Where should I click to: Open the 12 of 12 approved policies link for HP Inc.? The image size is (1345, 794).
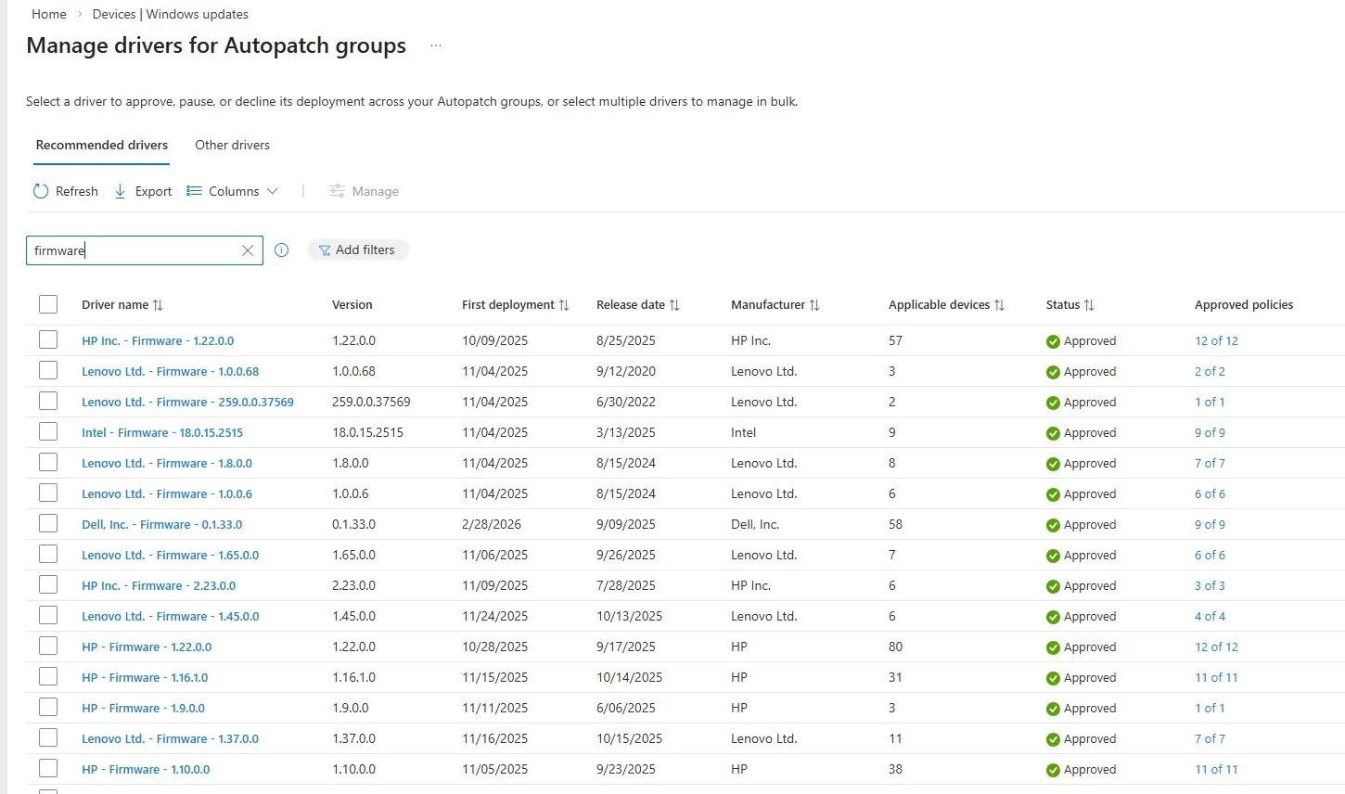coord(1216,340)
